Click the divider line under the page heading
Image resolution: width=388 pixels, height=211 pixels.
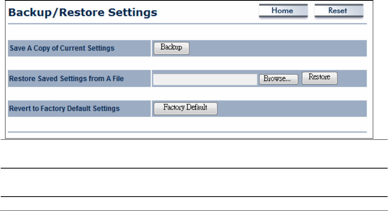click(x=187, y=24)
